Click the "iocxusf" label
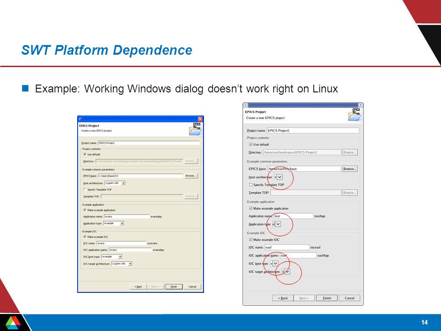The width and height of the screenshot is (441, 331). pos(316,247)
